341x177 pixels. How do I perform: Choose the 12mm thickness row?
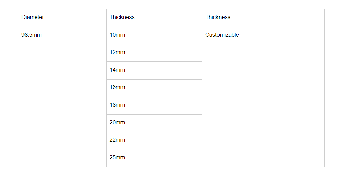tap(117, 52)
